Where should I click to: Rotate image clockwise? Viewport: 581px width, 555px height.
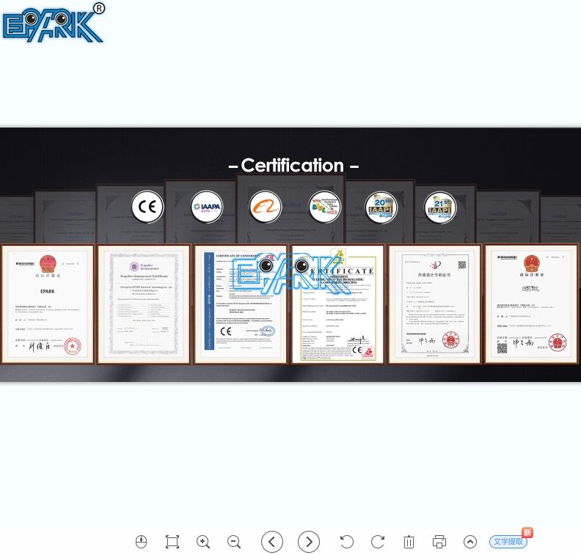[378, 542]
